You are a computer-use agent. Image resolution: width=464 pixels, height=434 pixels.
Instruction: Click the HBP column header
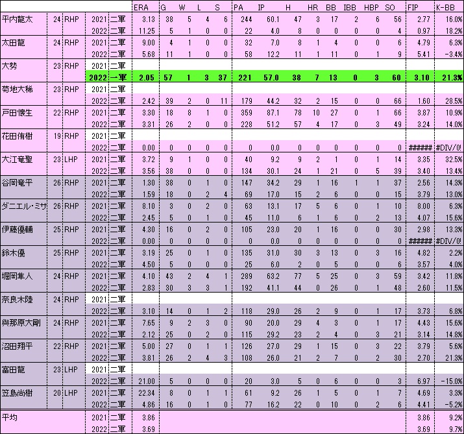(371, 8)
